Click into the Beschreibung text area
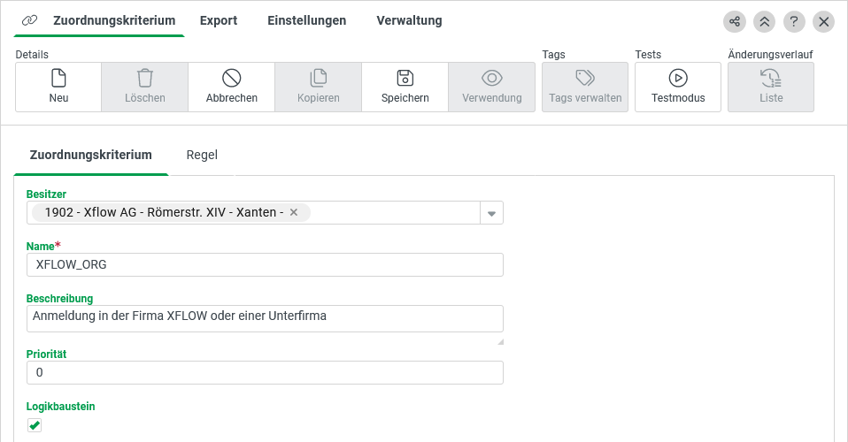Screen dimensions: 848x442 [265, 318]
